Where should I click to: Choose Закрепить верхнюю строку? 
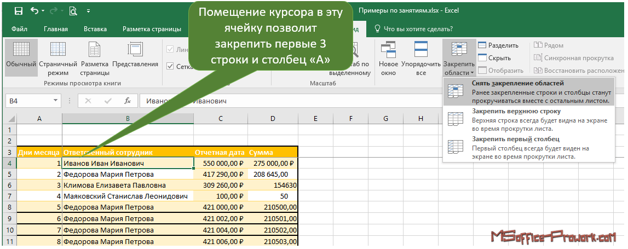(529, 120)
